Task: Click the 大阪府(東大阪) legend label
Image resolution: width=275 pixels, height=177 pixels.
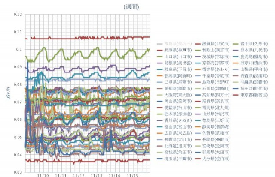Action: tap(178, 95)
